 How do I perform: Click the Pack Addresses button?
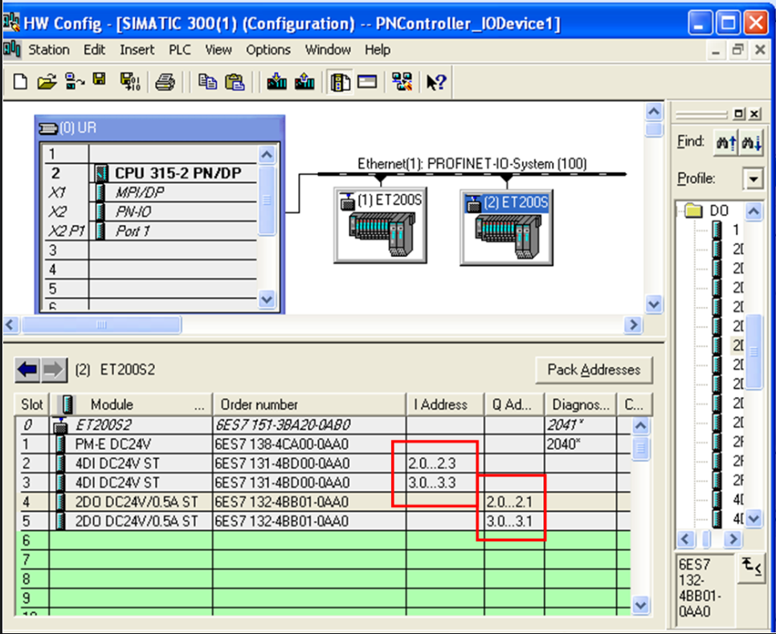[x=594, y=370]
